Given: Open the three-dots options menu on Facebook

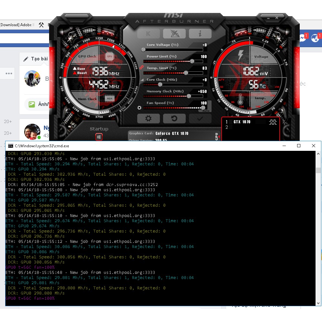Looking at the screenshot, I should coord(9,74).
